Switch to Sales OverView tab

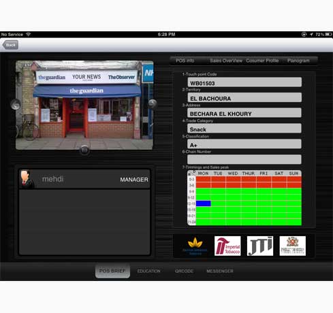coord(226,61)
